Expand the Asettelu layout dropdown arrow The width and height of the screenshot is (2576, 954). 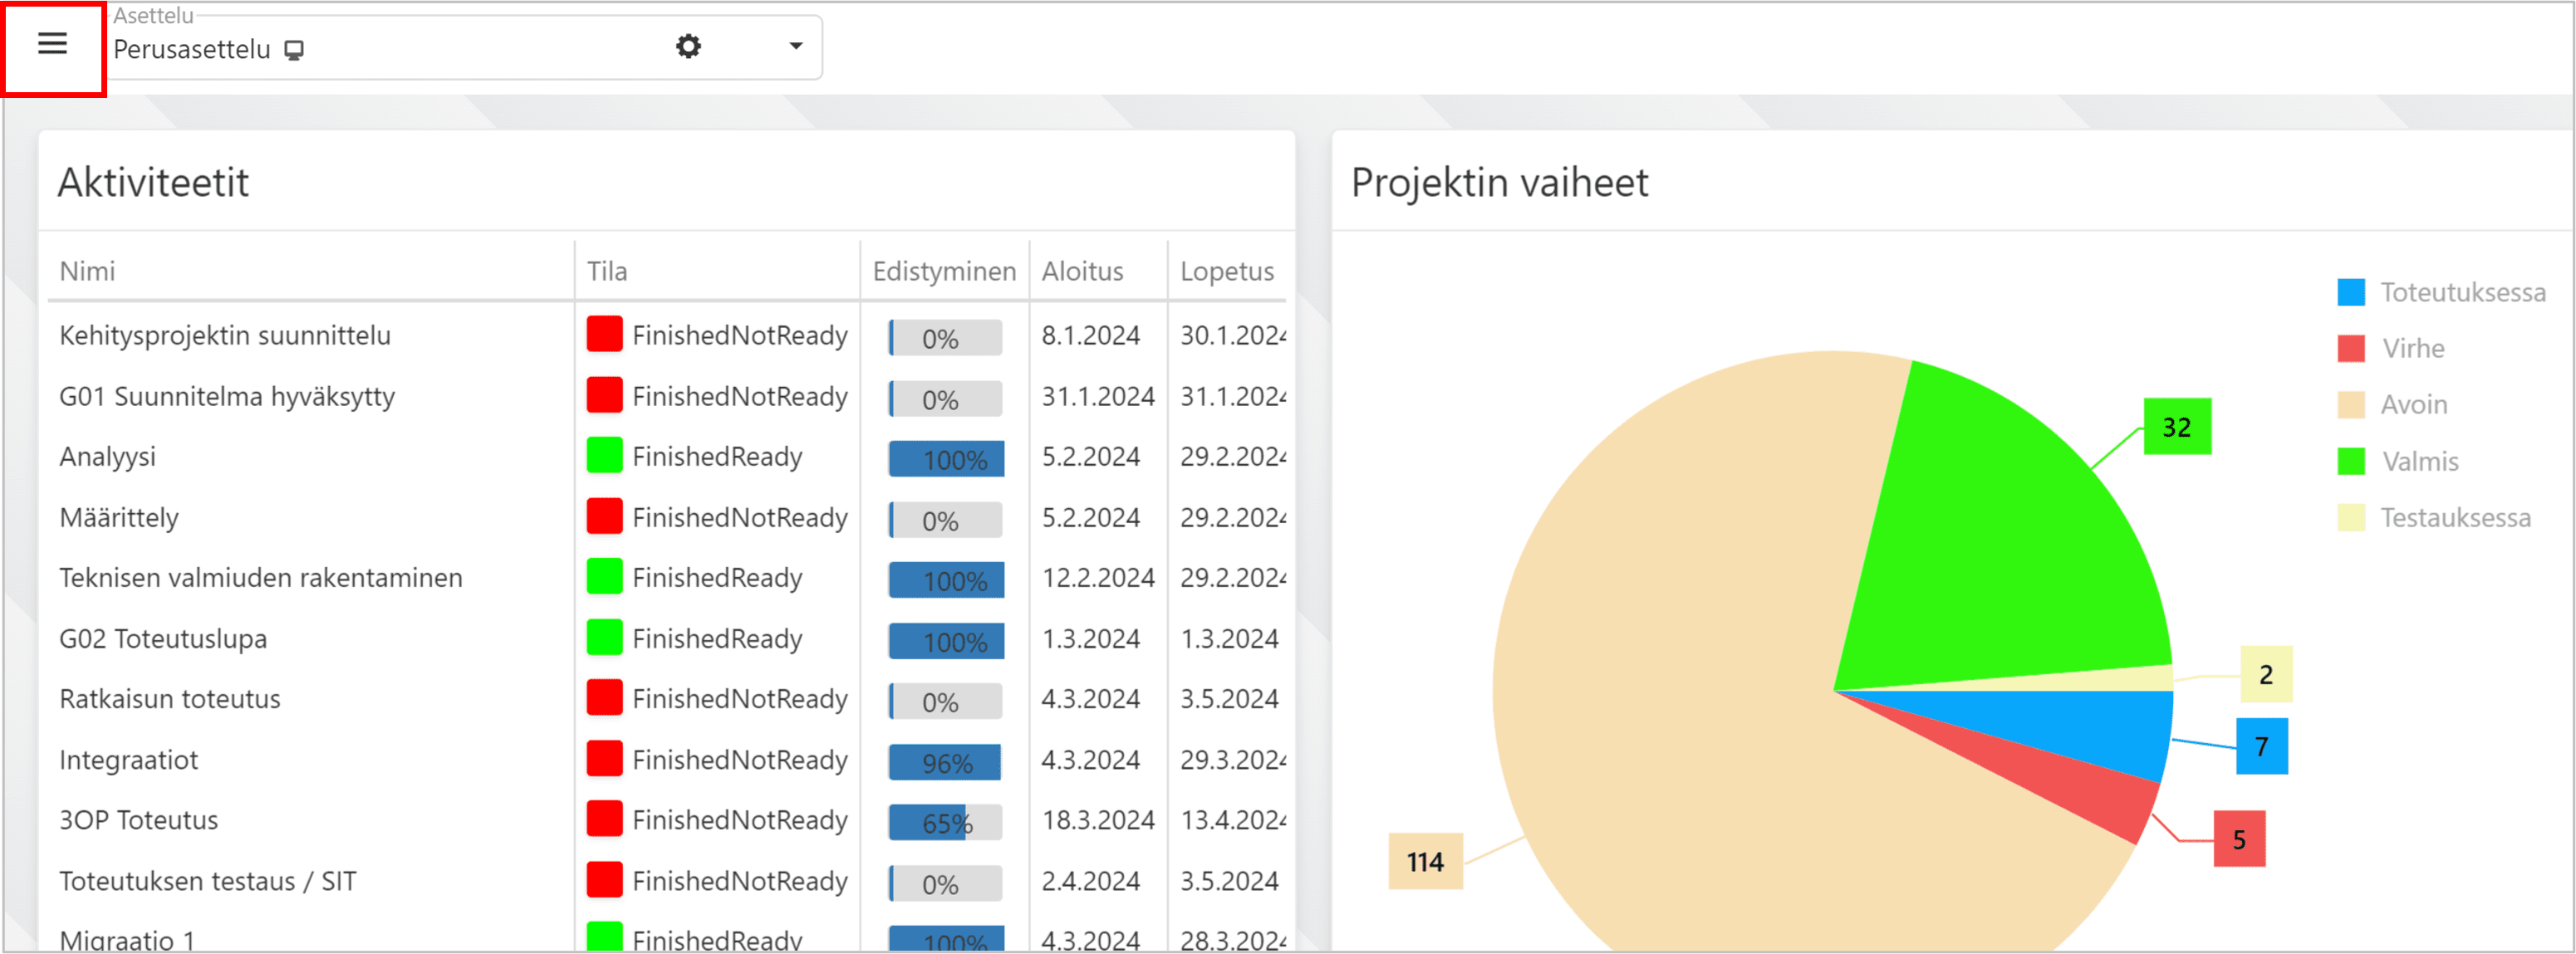[795, 46]
